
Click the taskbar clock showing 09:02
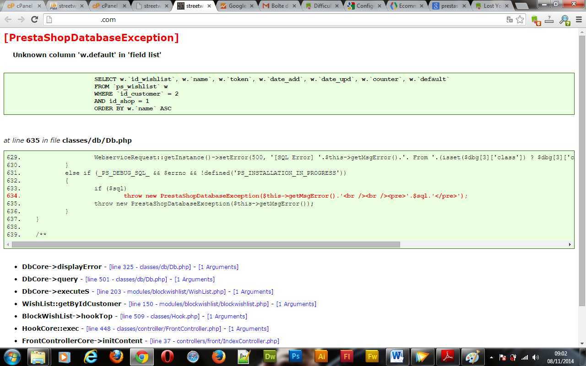pyautogui.click(x=561, y=357)
